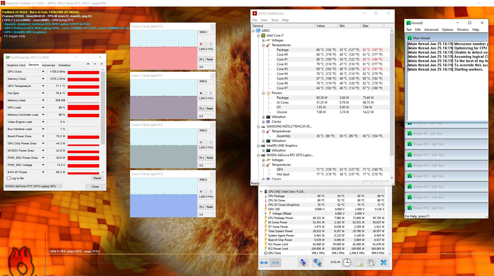Click the Main thread window icon in Prime95
This screenshot has width=494, height=276.
tap(409, 38)
